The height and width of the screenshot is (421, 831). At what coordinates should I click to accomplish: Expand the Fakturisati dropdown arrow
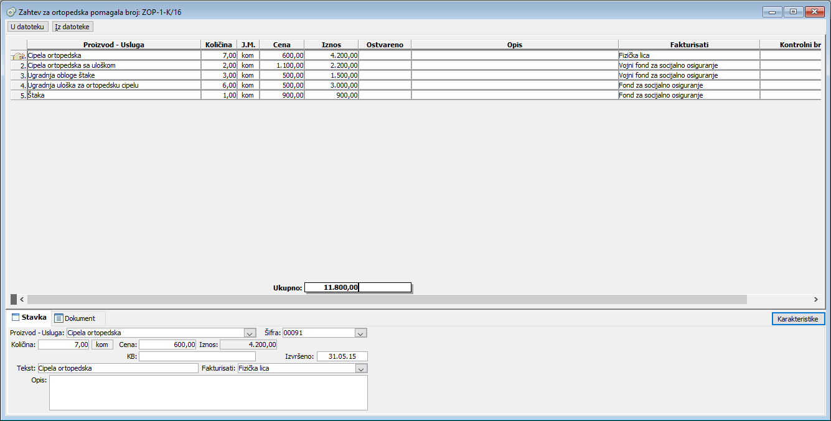coord(361,368)
